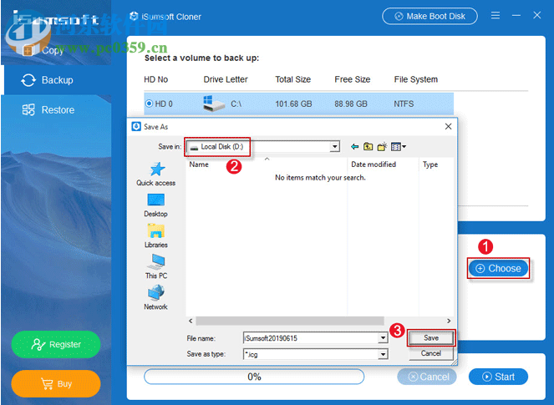554x405 pixels.
Task: Click Cancel in the Save As dialog
Action: tap(431, 353)
